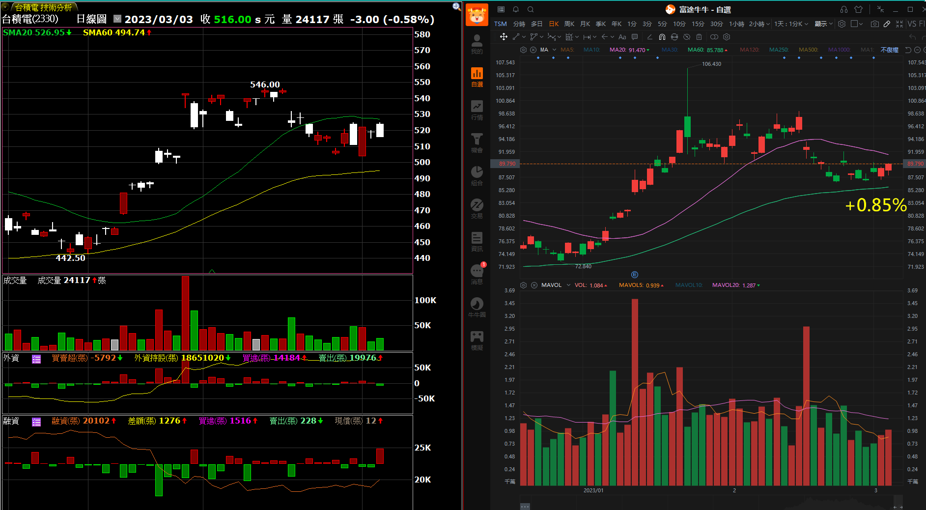Open the 交易 trade sidebar icon
The width and height of the screenshot is (926, 510).
(x=477, y=209)
